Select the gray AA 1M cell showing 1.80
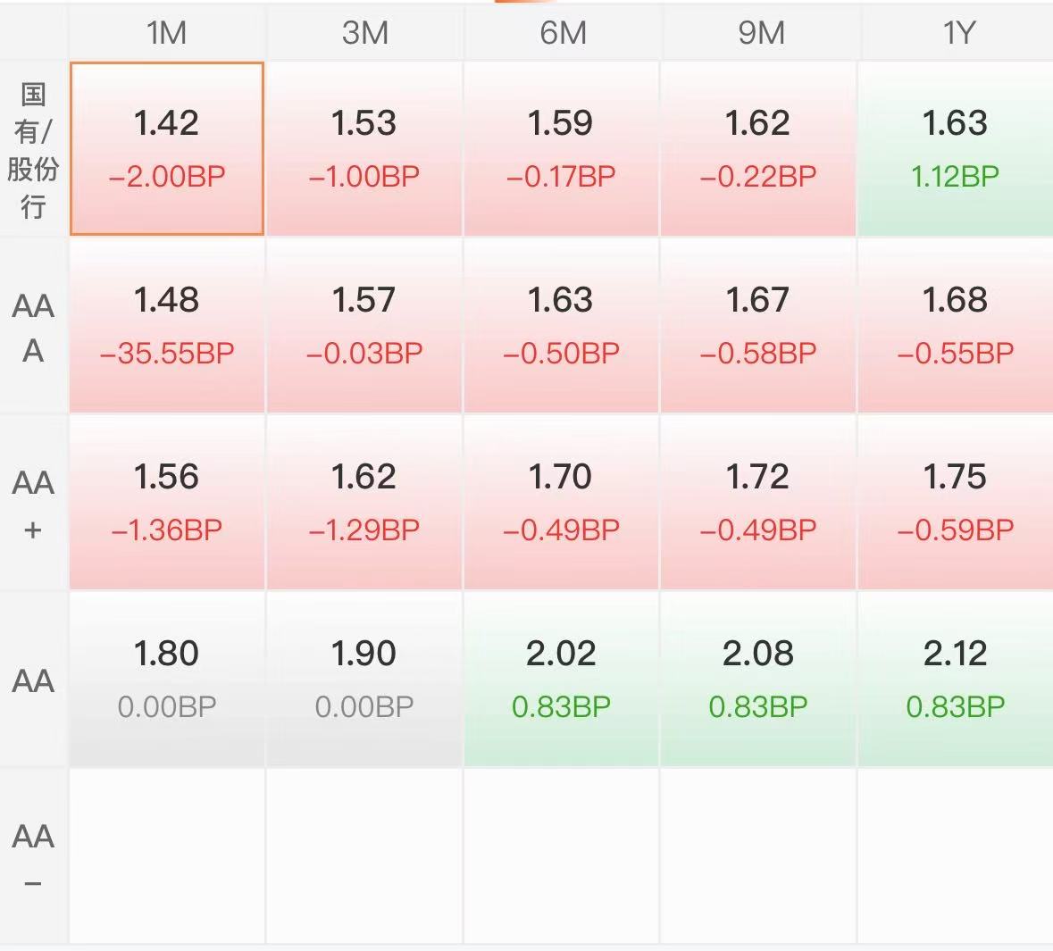The image size is (1053, 951). [x=166, y=679]
